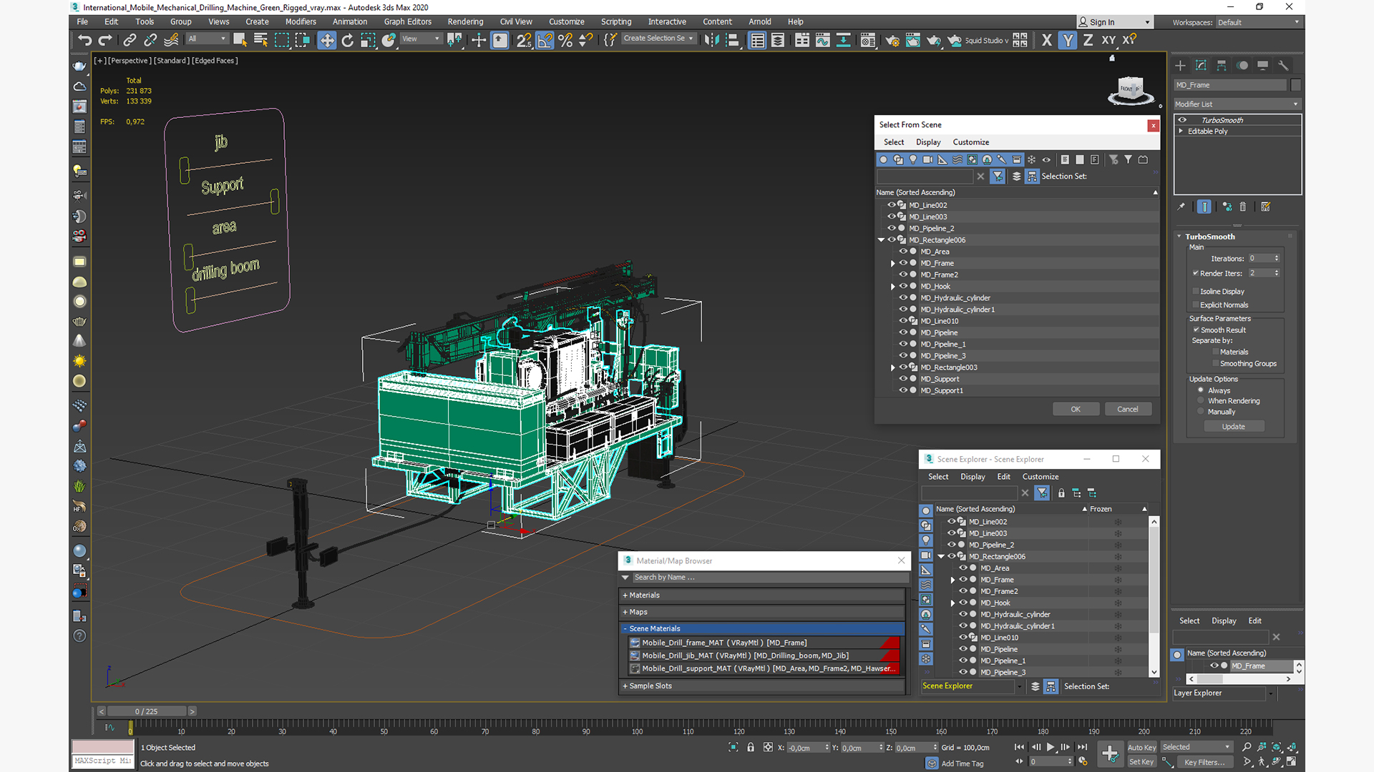Viewport: 1374px width, 772px height.
Task: Open the Create panel plus tab
Action: 1180,66
